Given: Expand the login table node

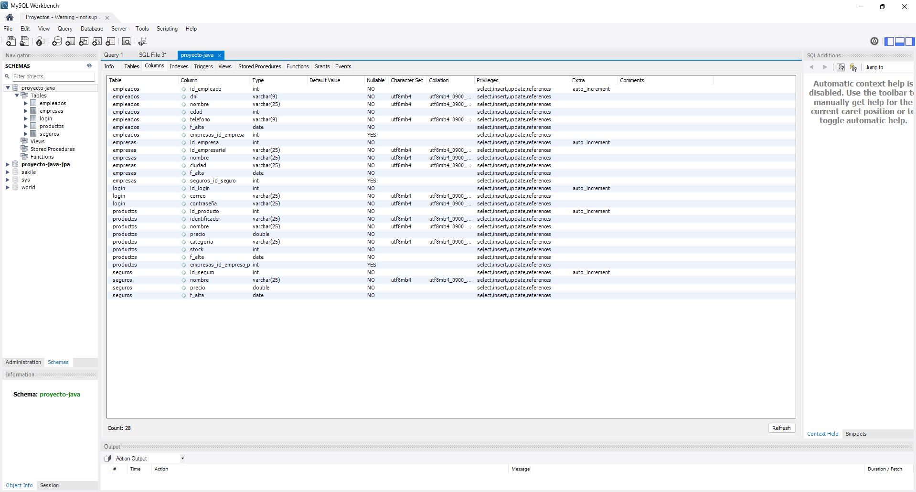Looking at the screenshot, I should [x=26, y=118].
